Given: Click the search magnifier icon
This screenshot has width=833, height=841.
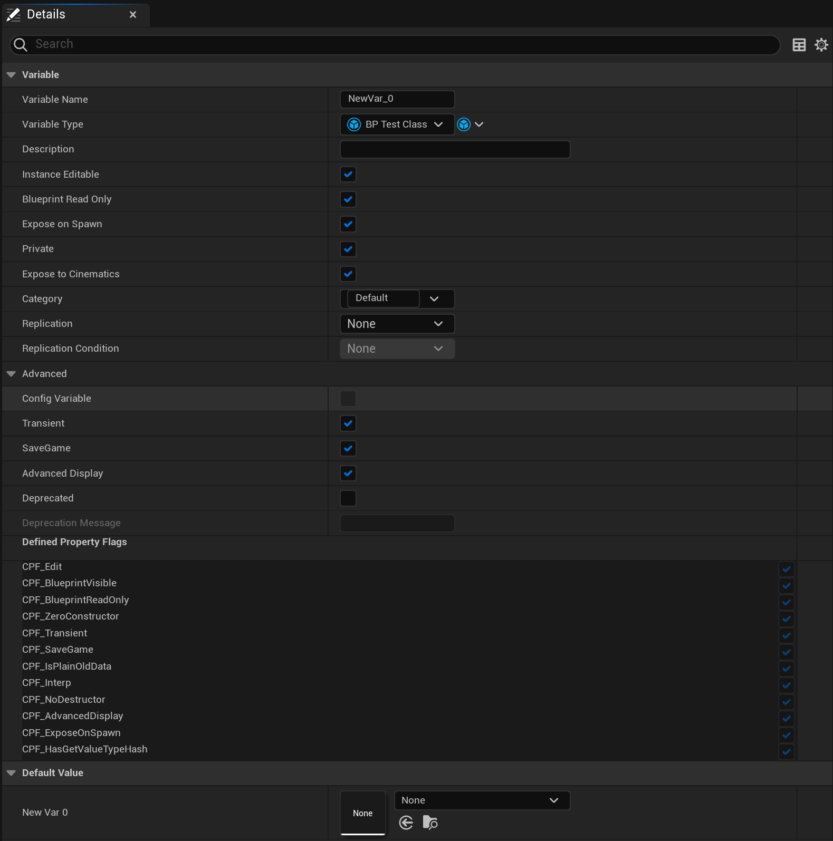Looking at the screenshot, I should coord(21,45).
